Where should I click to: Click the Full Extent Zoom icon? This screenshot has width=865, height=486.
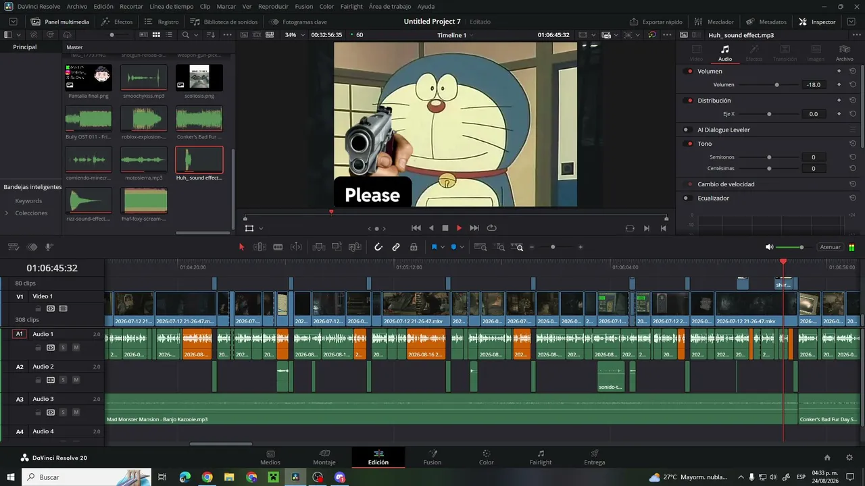click(480, 247)
